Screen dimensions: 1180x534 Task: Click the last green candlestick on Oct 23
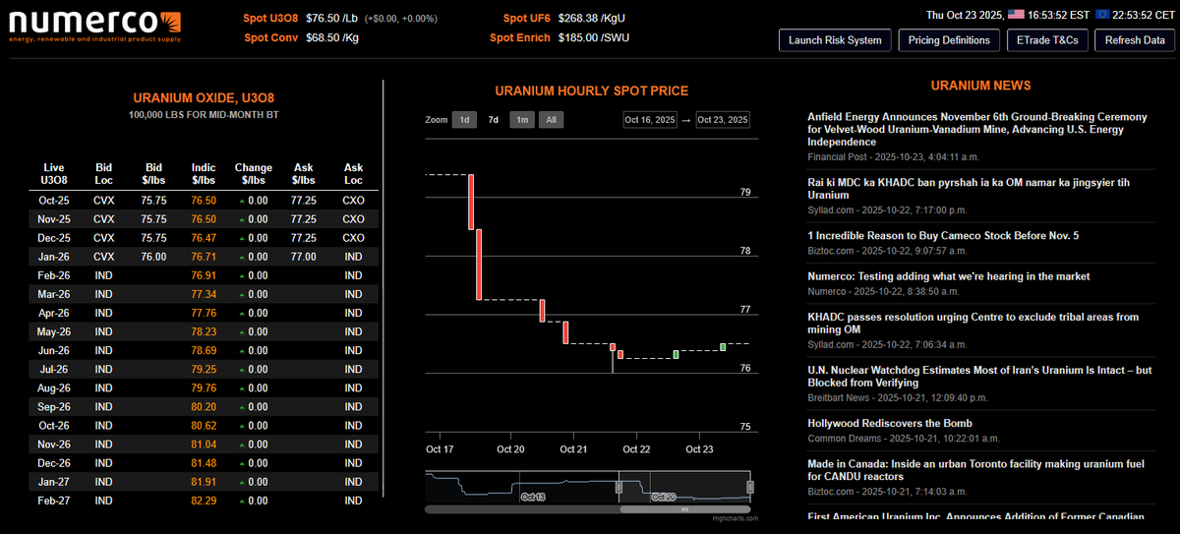[723, 346]
